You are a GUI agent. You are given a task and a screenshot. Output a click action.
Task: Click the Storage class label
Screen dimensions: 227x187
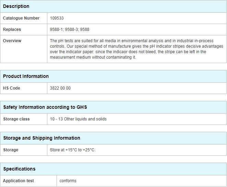coord(16,119)
